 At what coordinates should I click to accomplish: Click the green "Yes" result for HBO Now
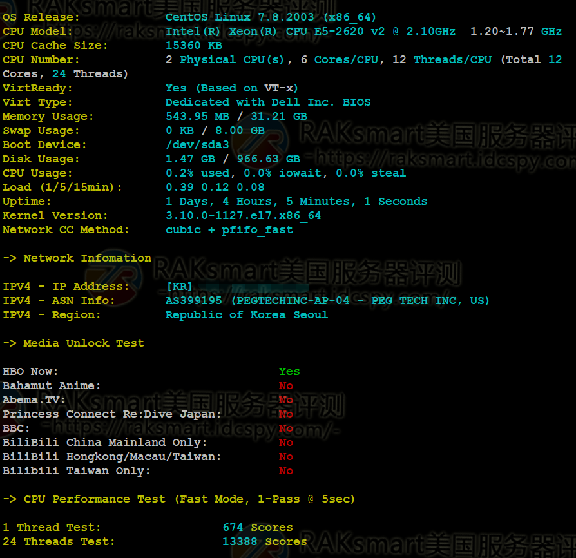(x=289, y=372)
